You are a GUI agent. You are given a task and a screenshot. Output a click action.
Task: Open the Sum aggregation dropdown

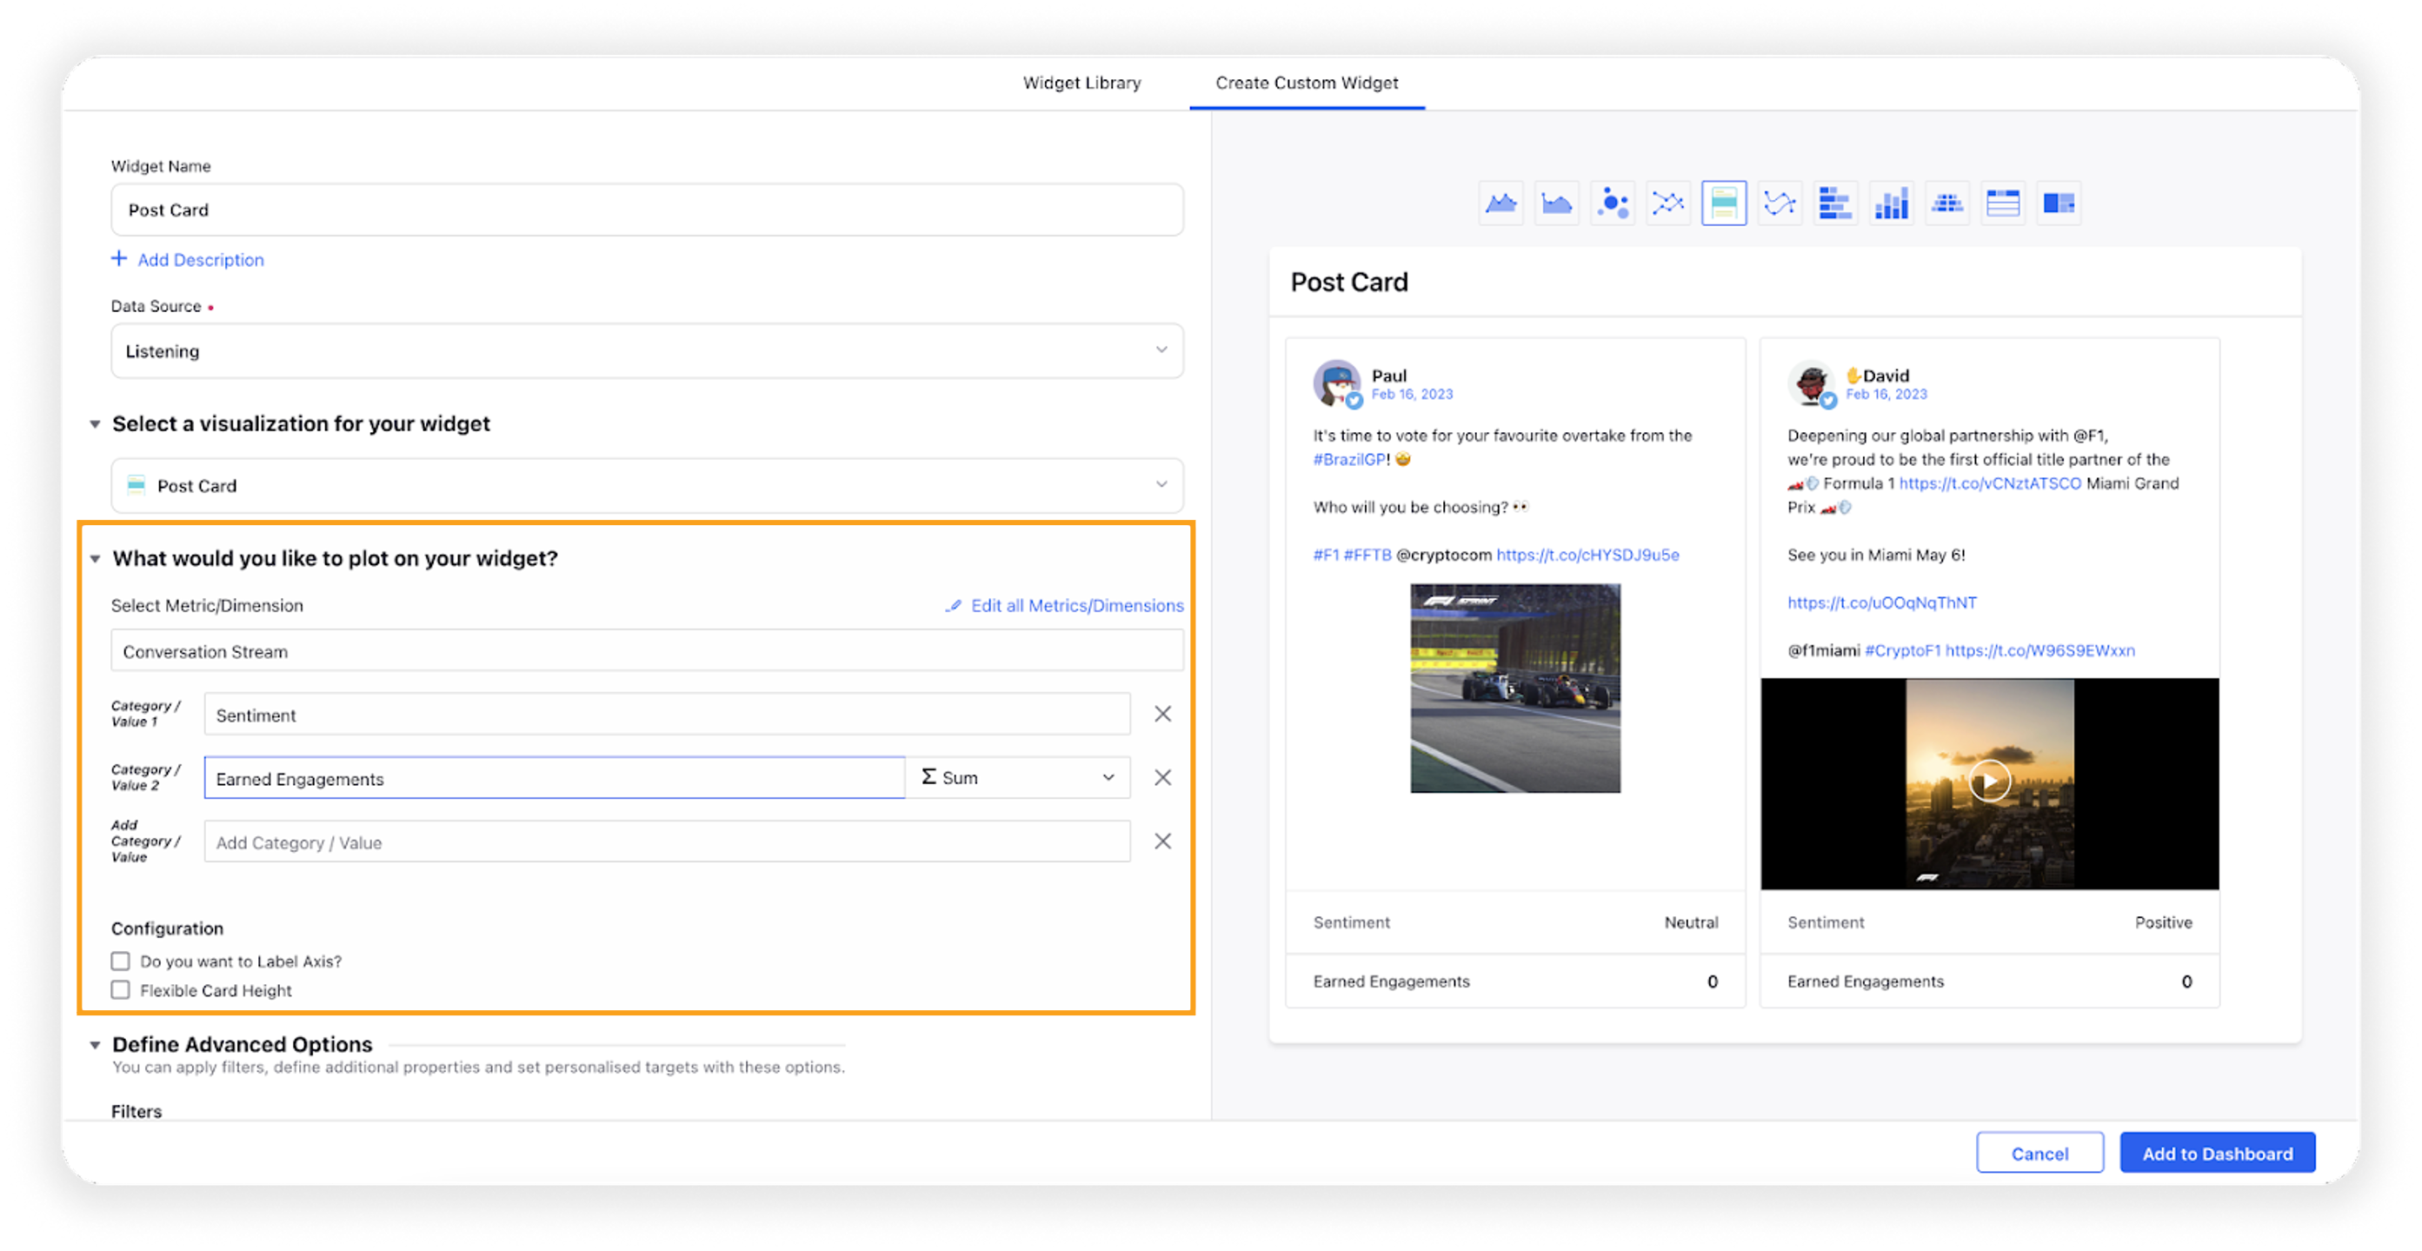pyautogui.click(x=1017, y=779)
